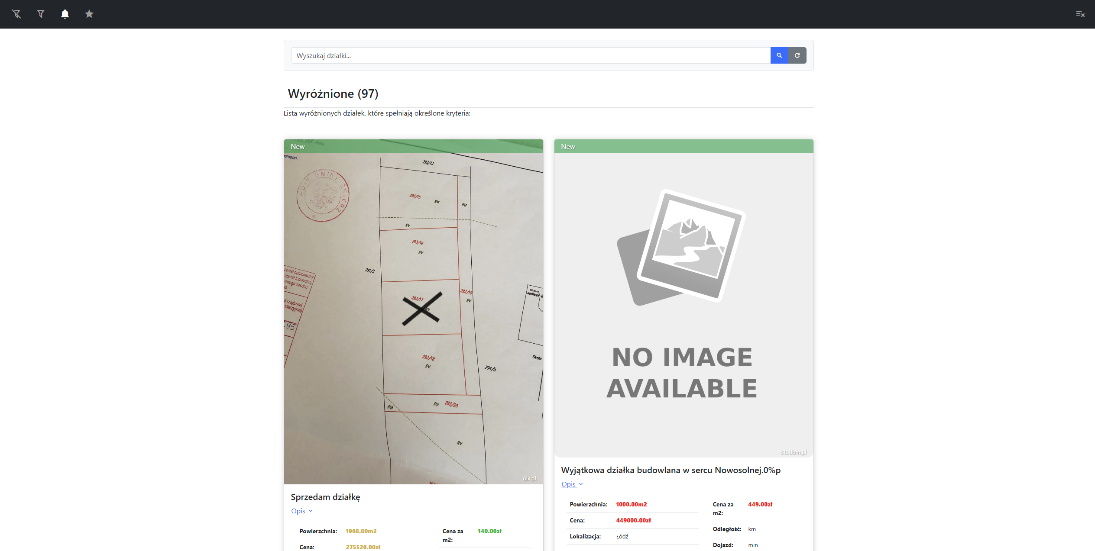
Task: Open the plot map photo thumbnail
Action: [413, 318]
